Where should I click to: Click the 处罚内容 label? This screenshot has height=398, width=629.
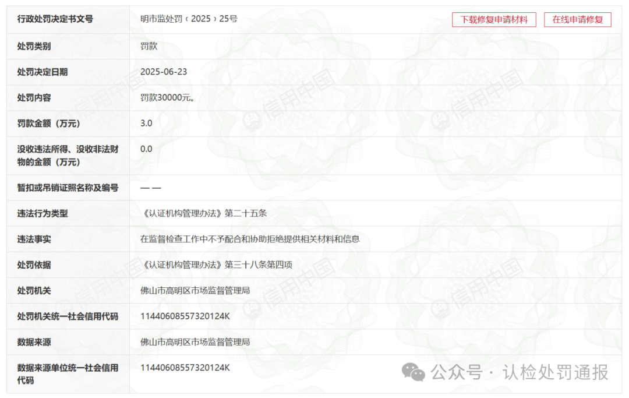[34, 97]
